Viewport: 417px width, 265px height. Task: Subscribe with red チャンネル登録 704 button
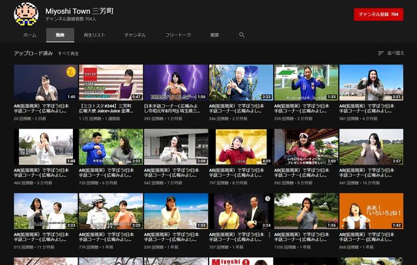(x=379, y=14)
